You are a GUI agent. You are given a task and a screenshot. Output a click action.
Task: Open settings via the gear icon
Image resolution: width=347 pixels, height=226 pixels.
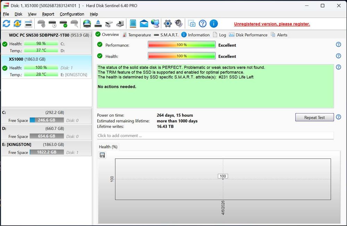[x=168, y=24]
